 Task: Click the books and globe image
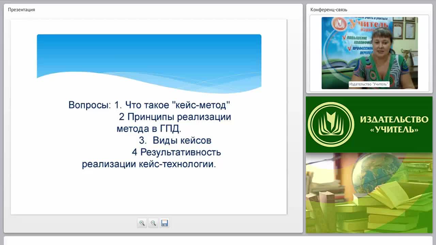click(x=369, y=193)
